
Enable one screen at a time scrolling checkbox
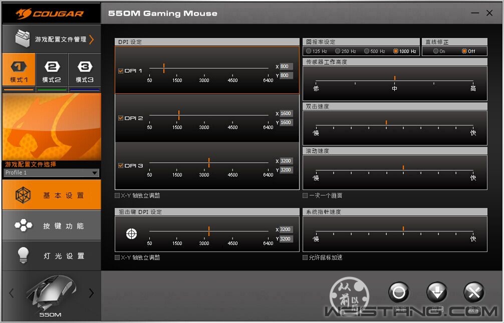click(x=305, y=195)
